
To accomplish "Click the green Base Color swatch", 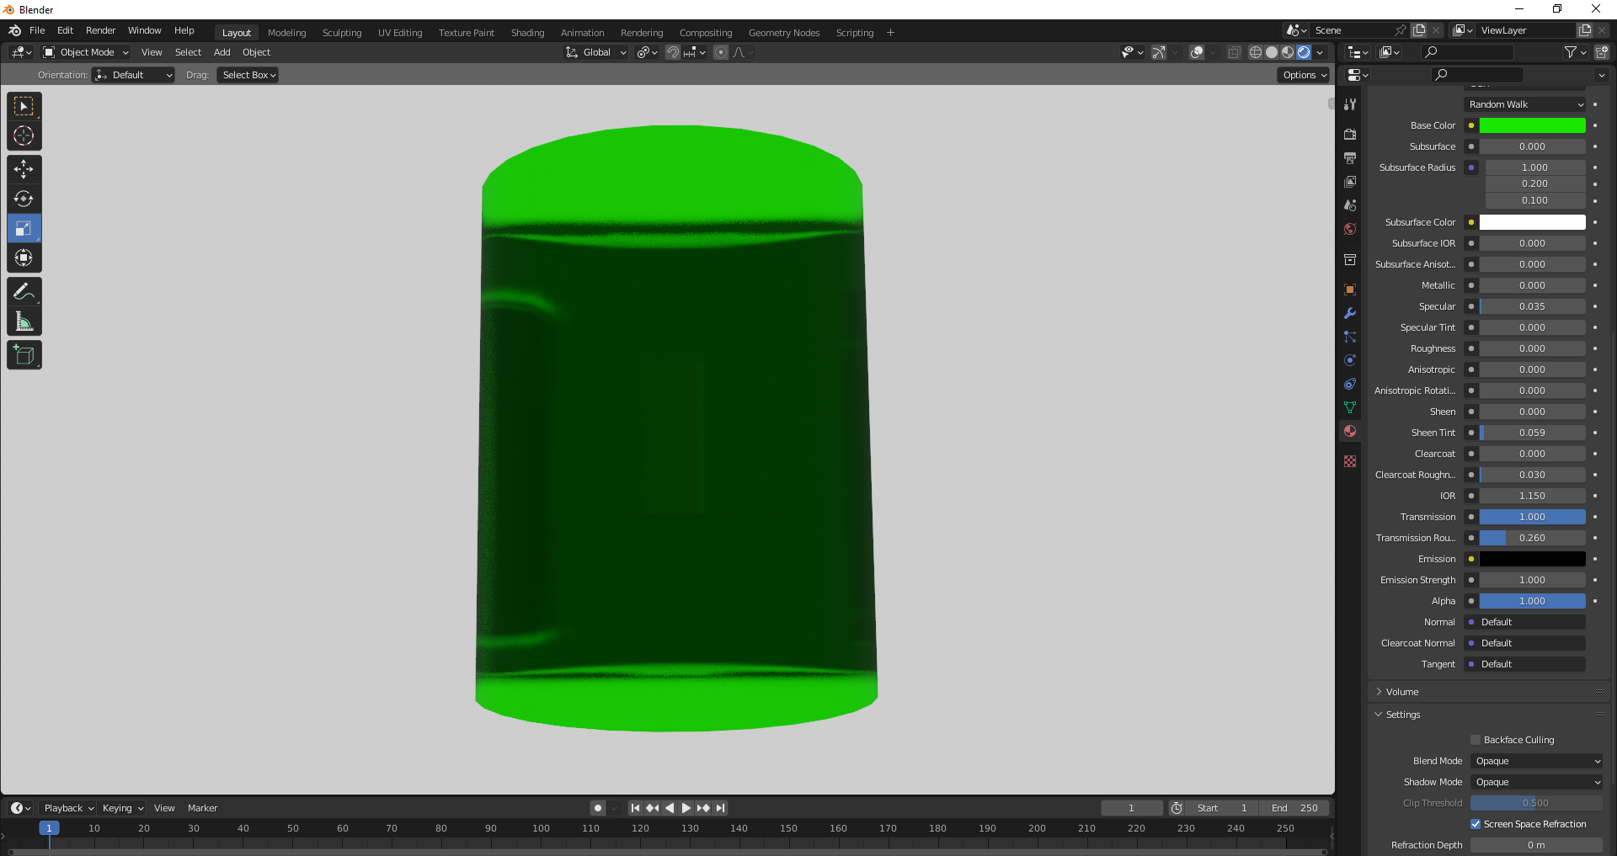I will 1532,125.
